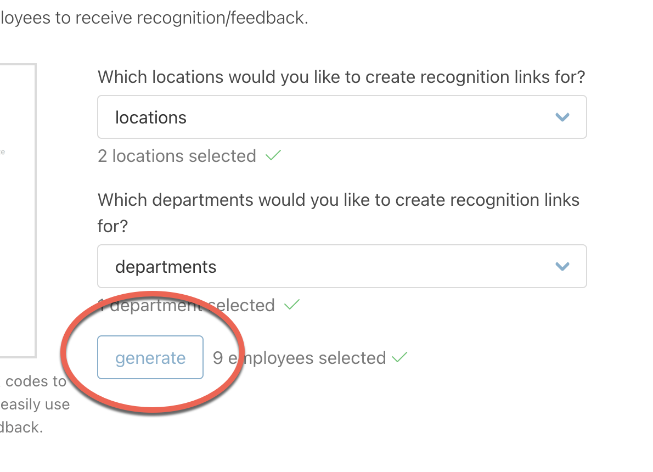Image resolution: width=653 pixels, height=472 pixels.
Task: Select the 'department selected' status text
Action: tap(186, 305)
